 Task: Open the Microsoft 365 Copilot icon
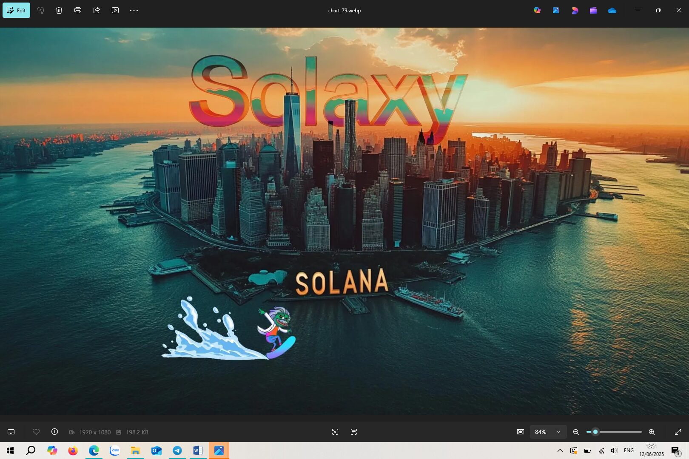537,10
